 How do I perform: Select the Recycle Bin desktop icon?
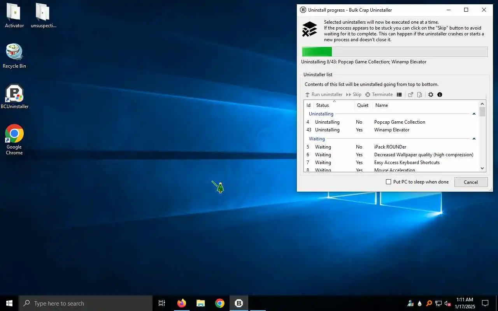point(14,56)
